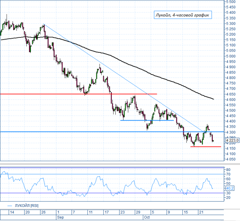Click price scale value 4 650
The height and width of the screenshot is (221, 240).
click(x=231, y=94)
